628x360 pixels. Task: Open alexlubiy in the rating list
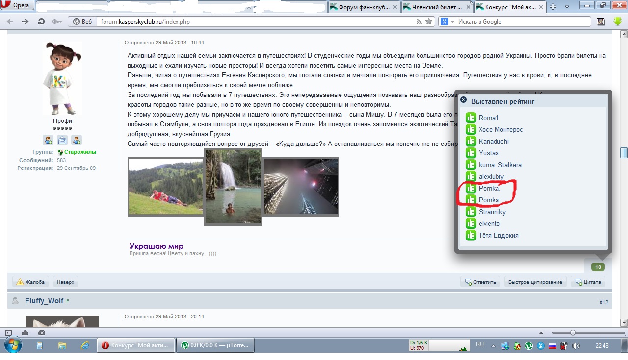point(491,176)
